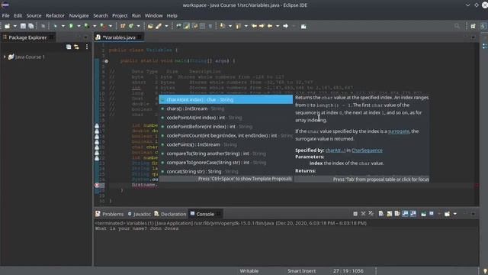488x275 pixels.
Task: Select concat(String str) proposal
Action: pyautogui.click(x=226, y=171)
